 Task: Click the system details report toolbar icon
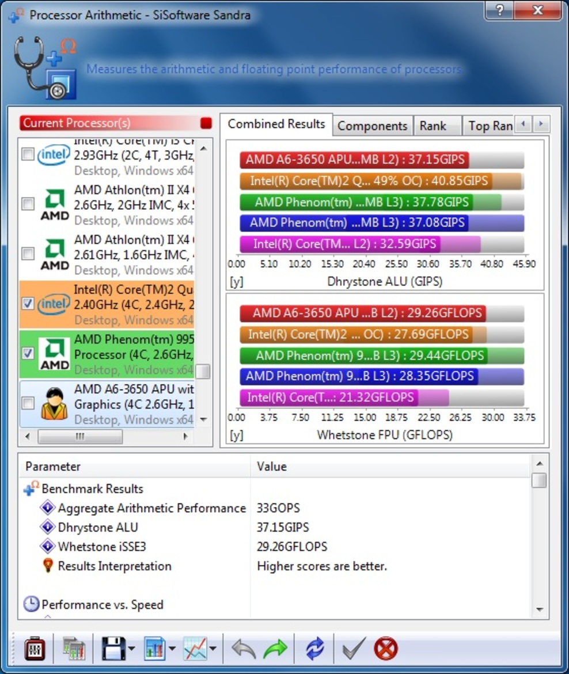point(74,649)
